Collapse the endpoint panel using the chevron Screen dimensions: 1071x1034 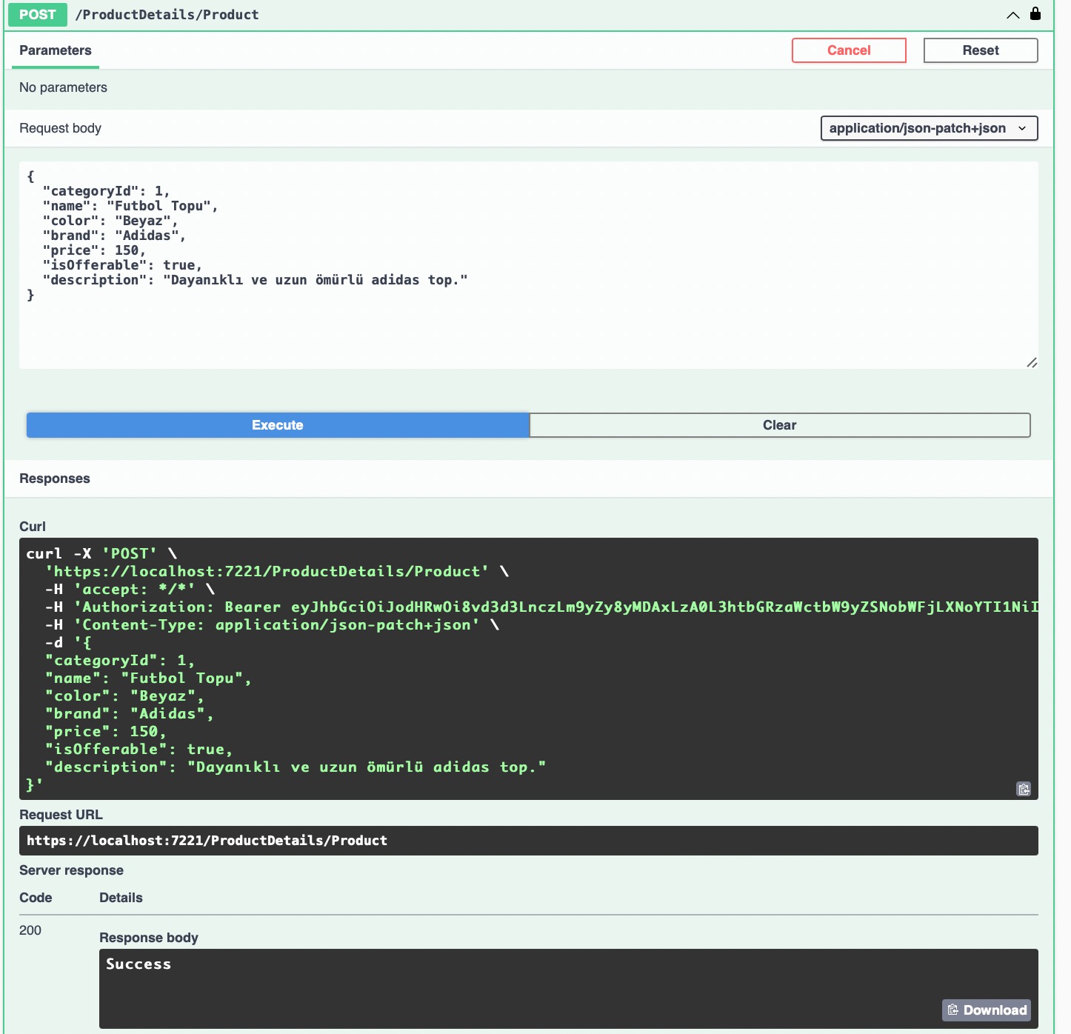[x=1012, y=14]
